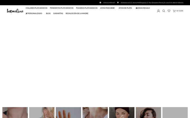The image size is (190, 118).
Task: Open the neck necklace photo thumbnail
Action: pyautogui.click(x=15, y=112)
